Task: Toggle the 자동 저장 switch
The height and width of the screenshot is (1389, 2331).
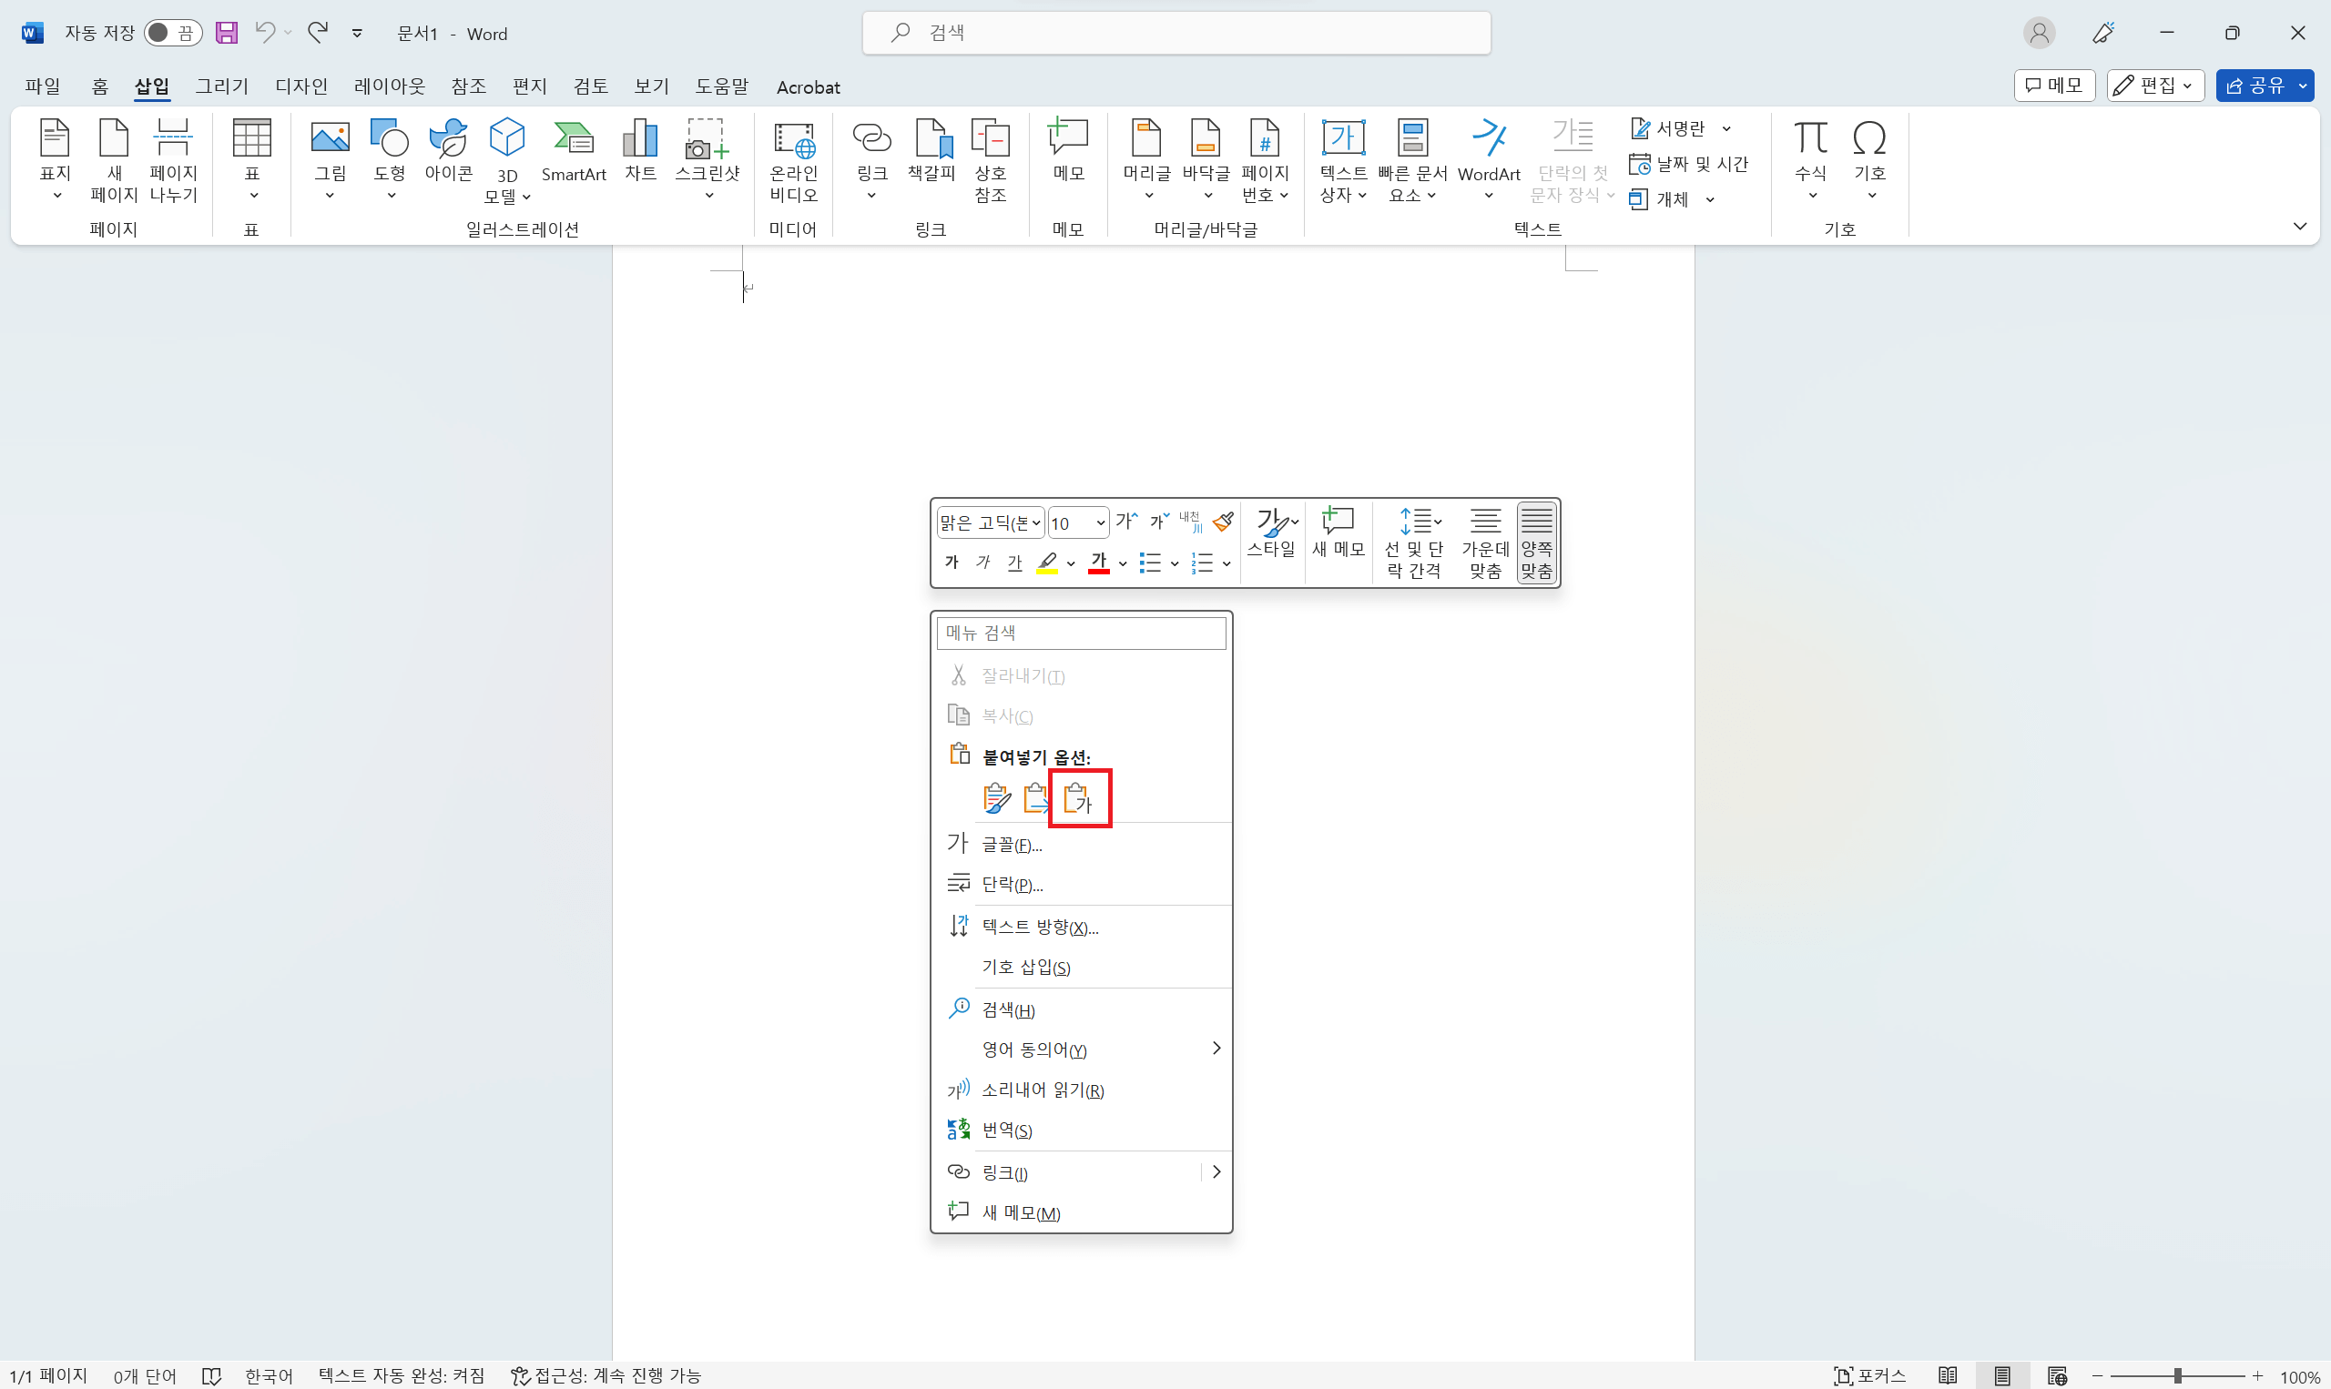Action: pyautogui.click(x=172, y=34)
